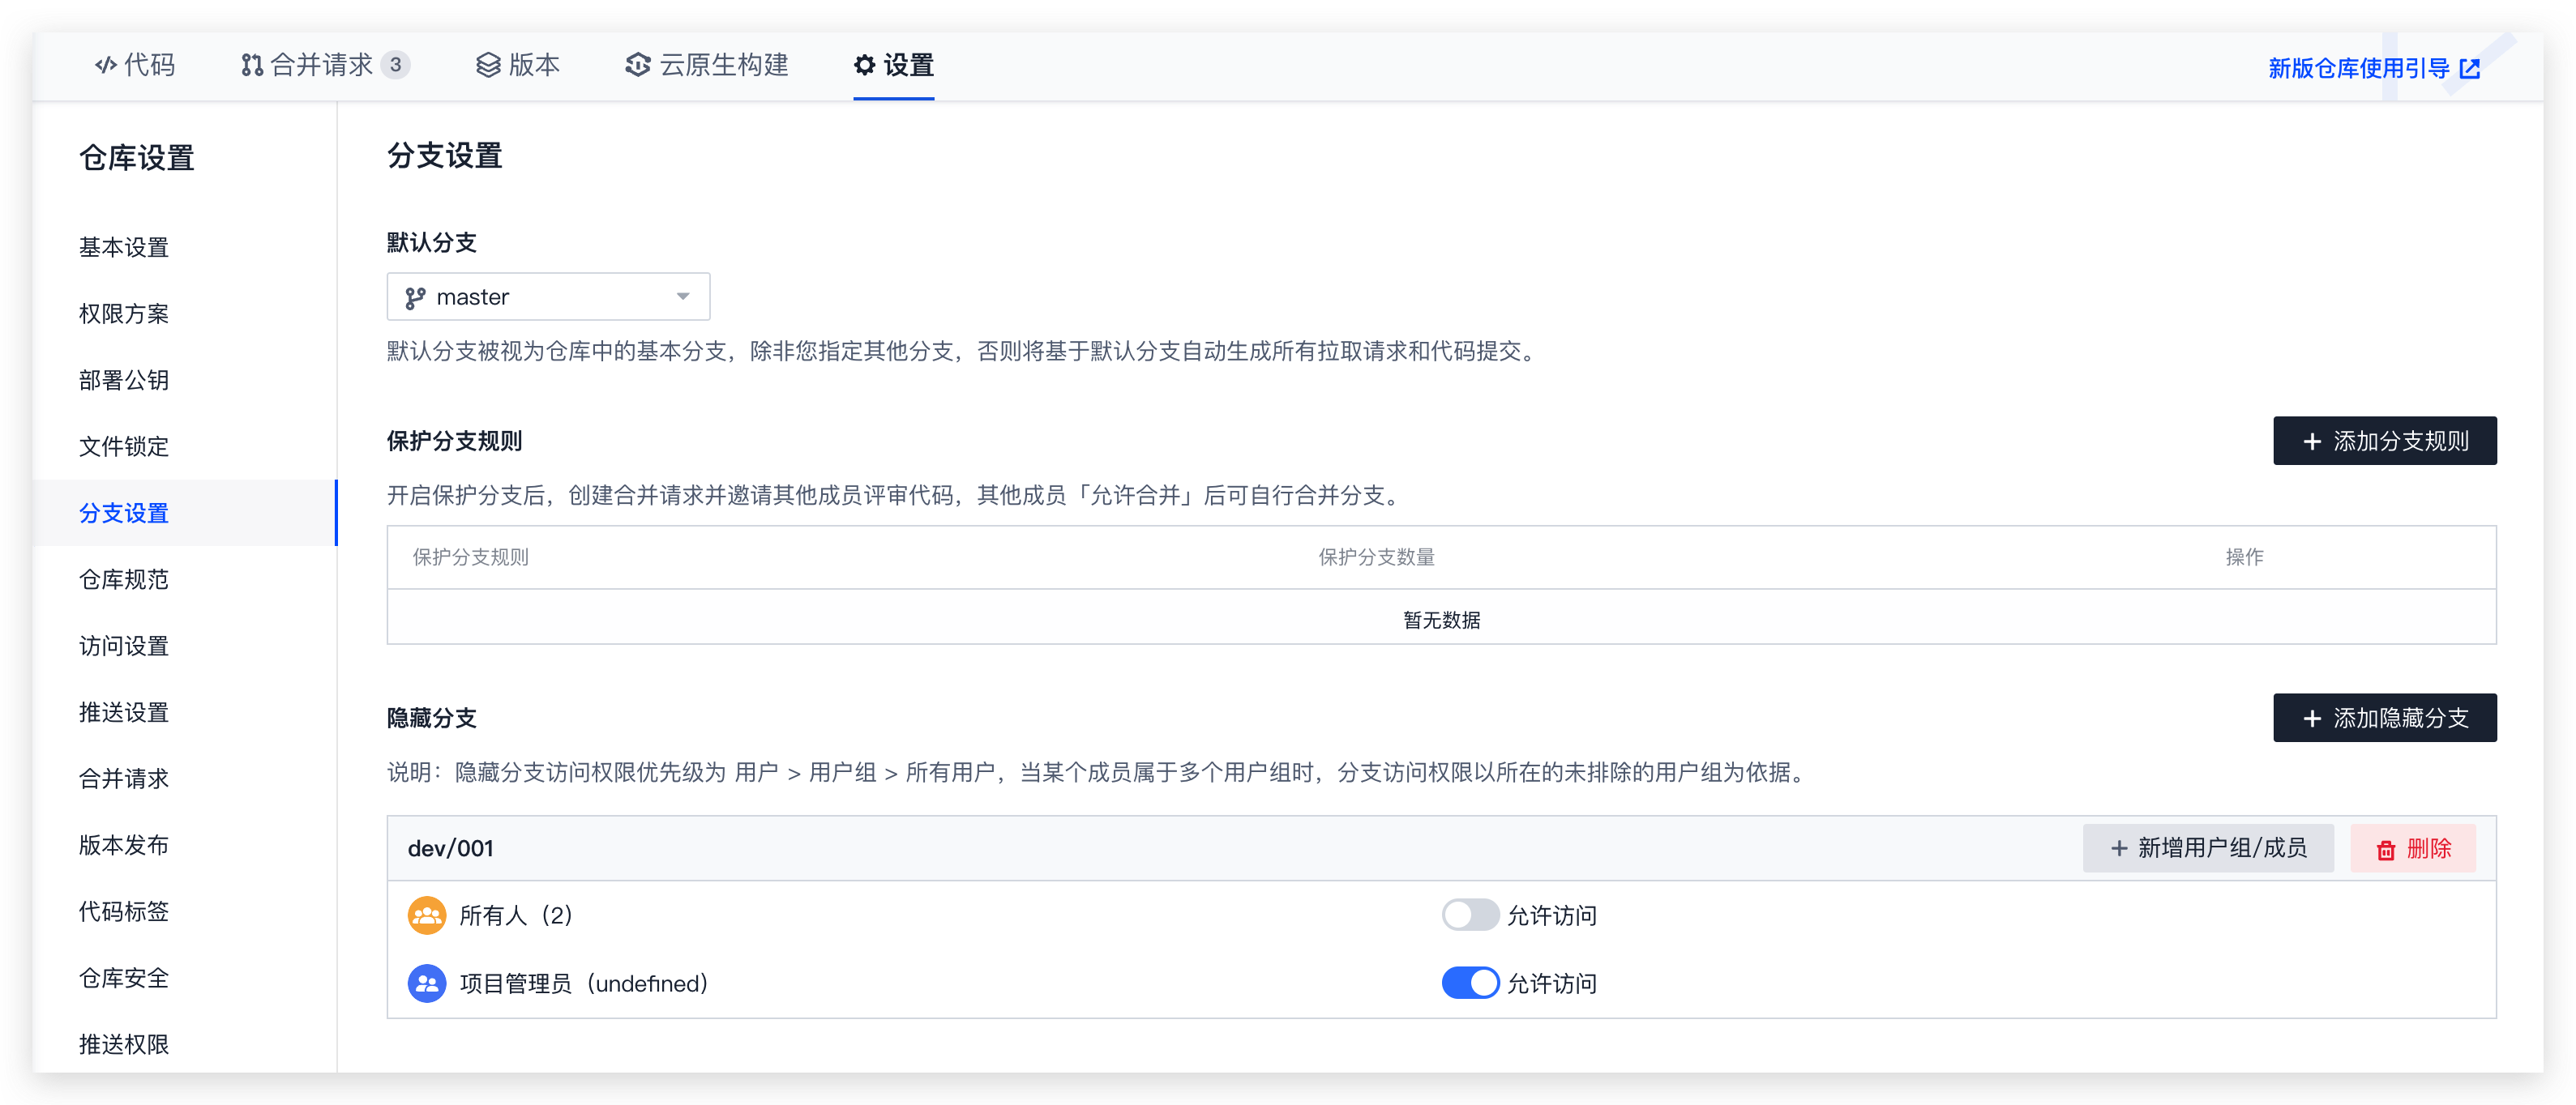
Task: Click the plus icon on 新增用户组/成员
Action: pyautogui.click(x=2119, y=849)
